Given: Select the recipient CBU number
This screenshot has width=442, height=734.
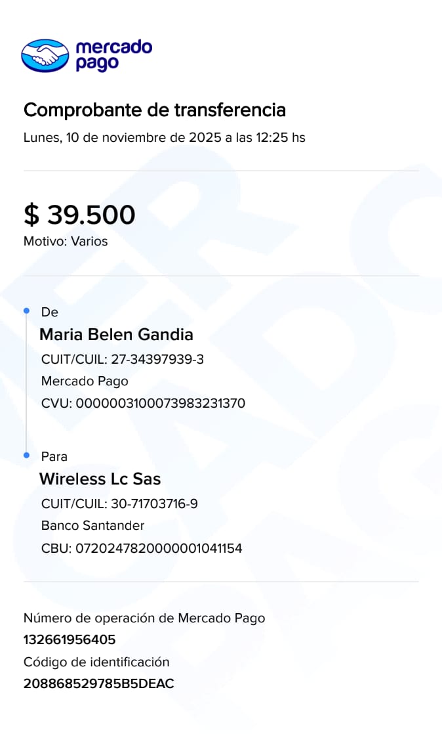Looking at the screenshot, I should (159, 548).
